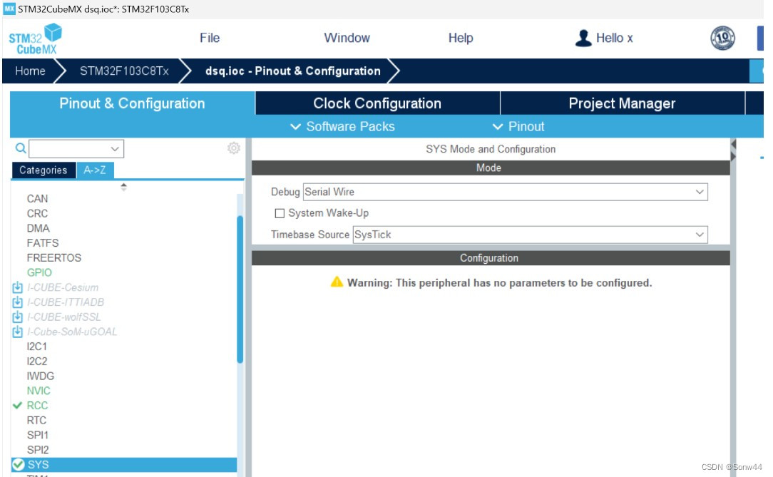Select I-CUBE-Cesium pack entry
Viewport: 773px width, 477px height.
tap(63, 287)
